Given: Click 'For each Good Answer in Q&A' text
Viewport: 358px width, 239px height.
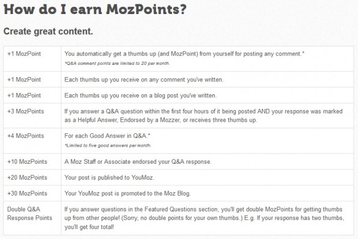Looking at the screenshot, I should click(107, 136).
